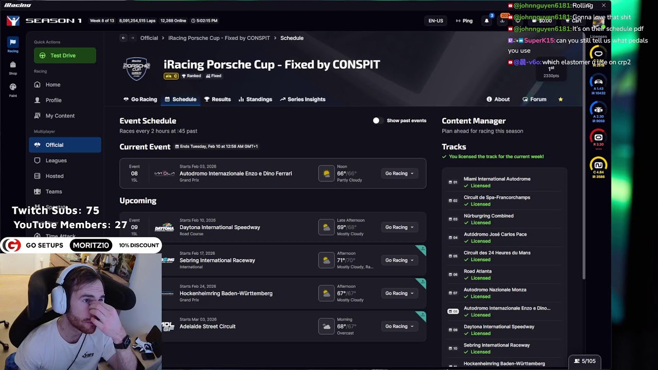This screenshot has height=370, width=658.
Task: Click the forward navigation arrow
Action: pos(133,38)
